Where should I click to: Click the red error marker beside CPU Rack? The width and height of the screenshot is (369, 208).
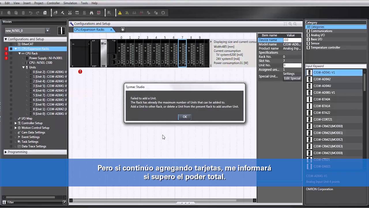pyautogui.click(x=6, y=53)
